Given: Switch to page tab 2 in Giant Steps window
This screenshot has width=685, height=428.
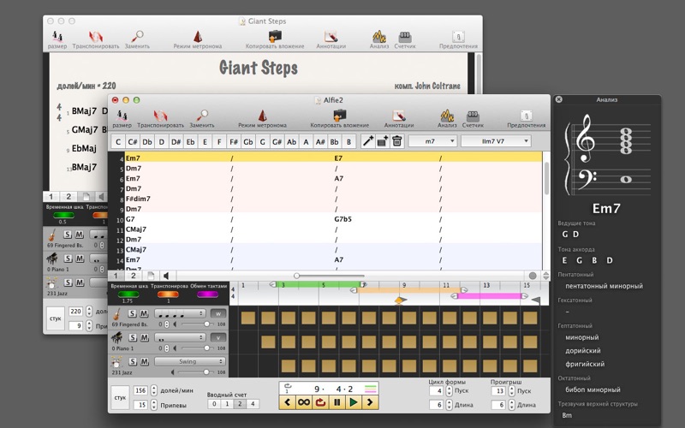Looking at the screenshot, I should click(x=68, y=197).
